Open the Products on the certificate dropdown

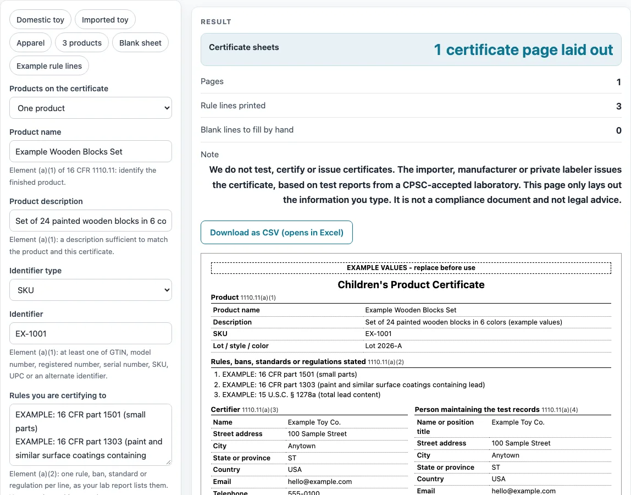tap(91, 108)
